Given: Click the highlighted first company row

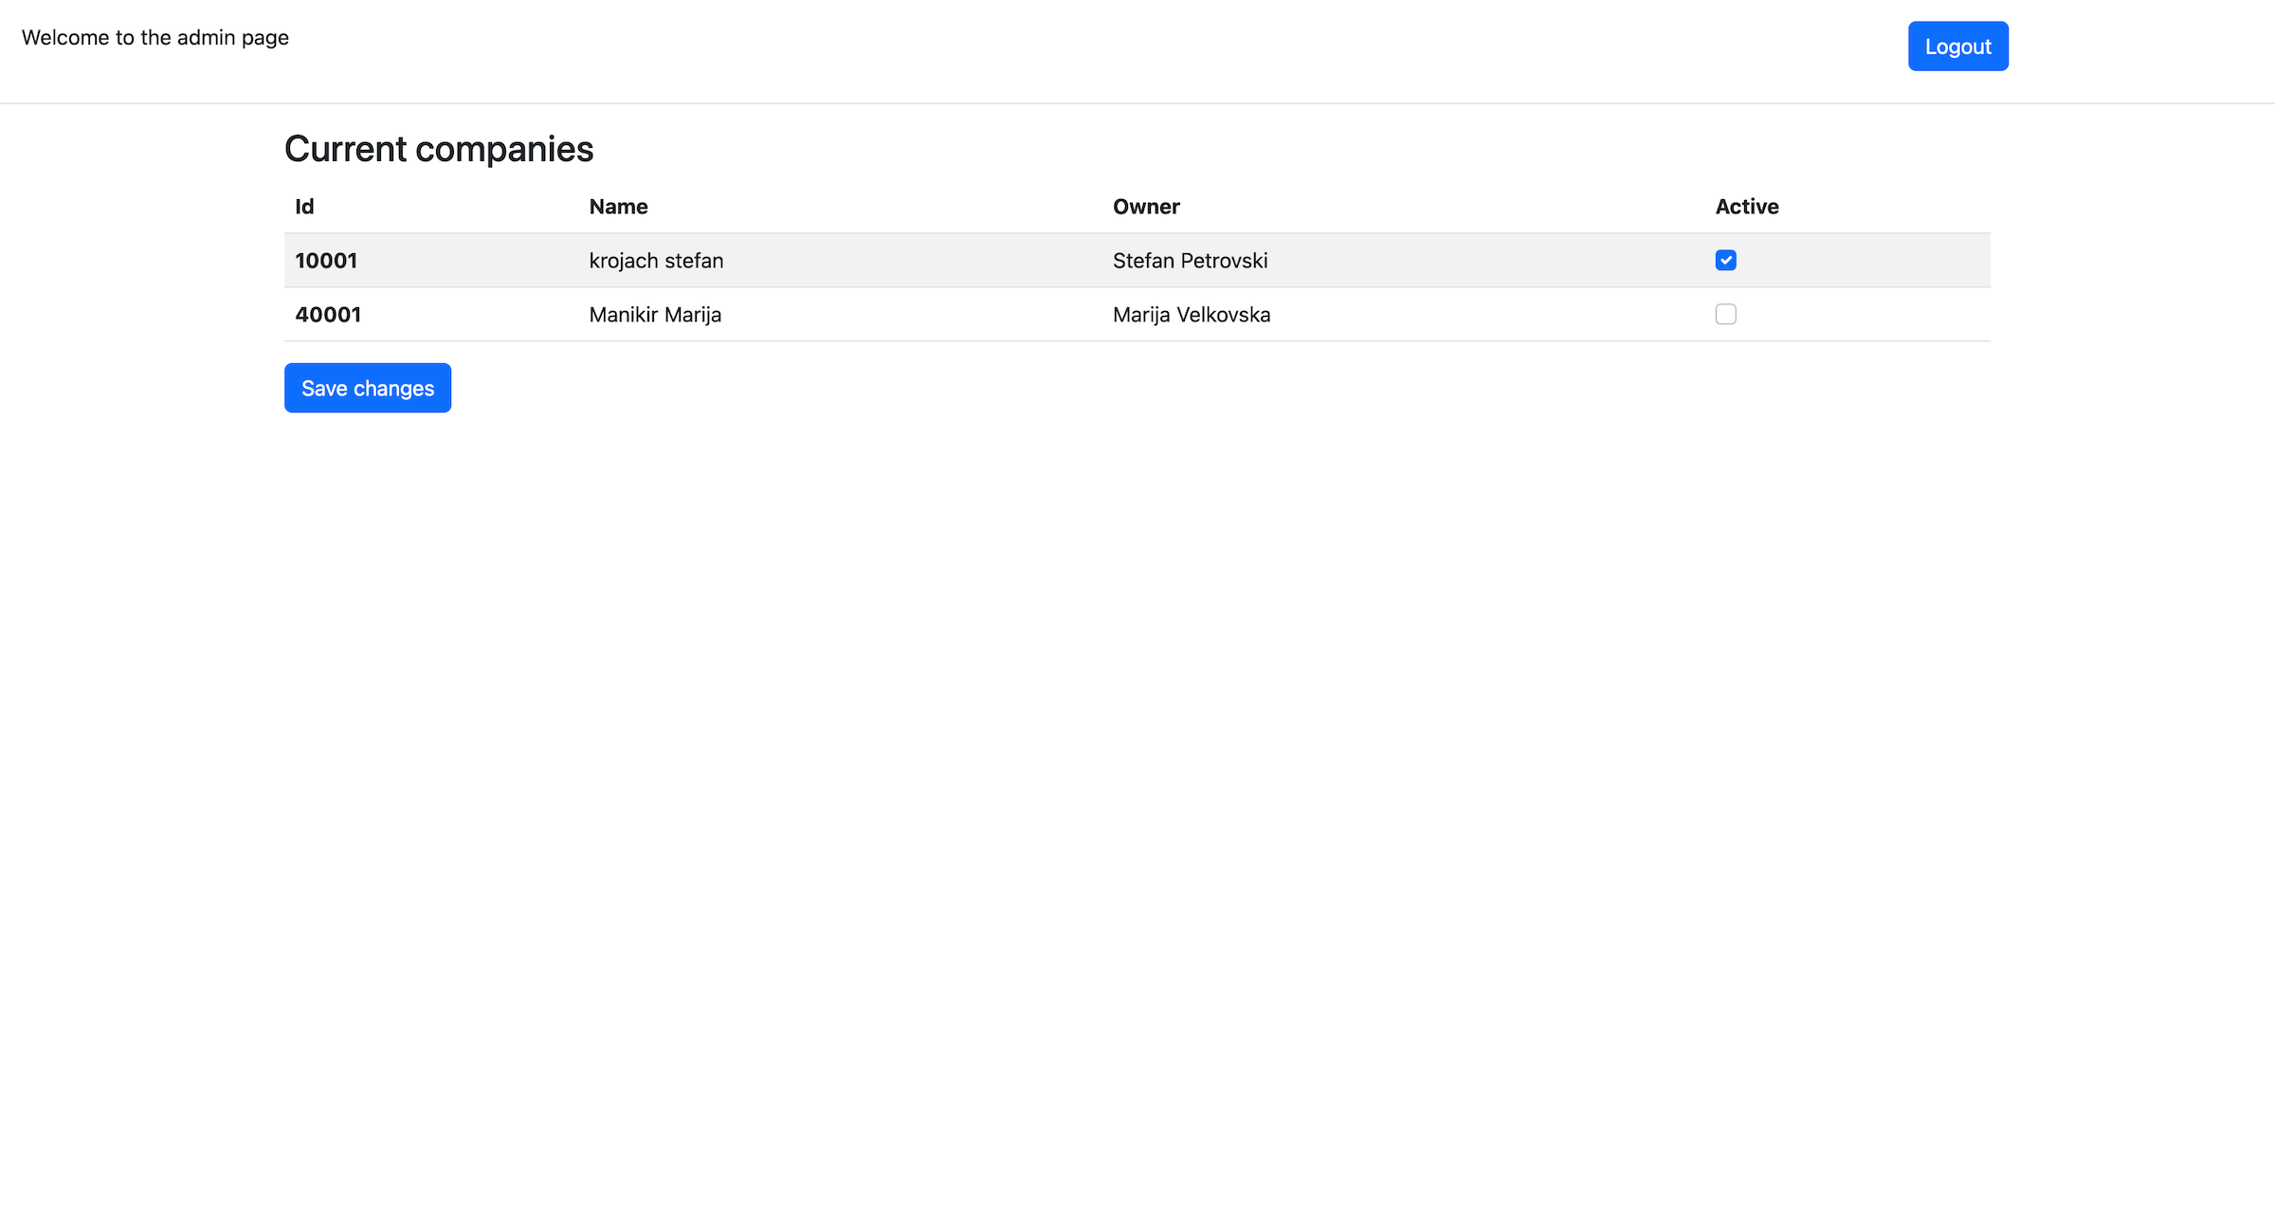Looking at the screenshot, I should pos(948,261).
